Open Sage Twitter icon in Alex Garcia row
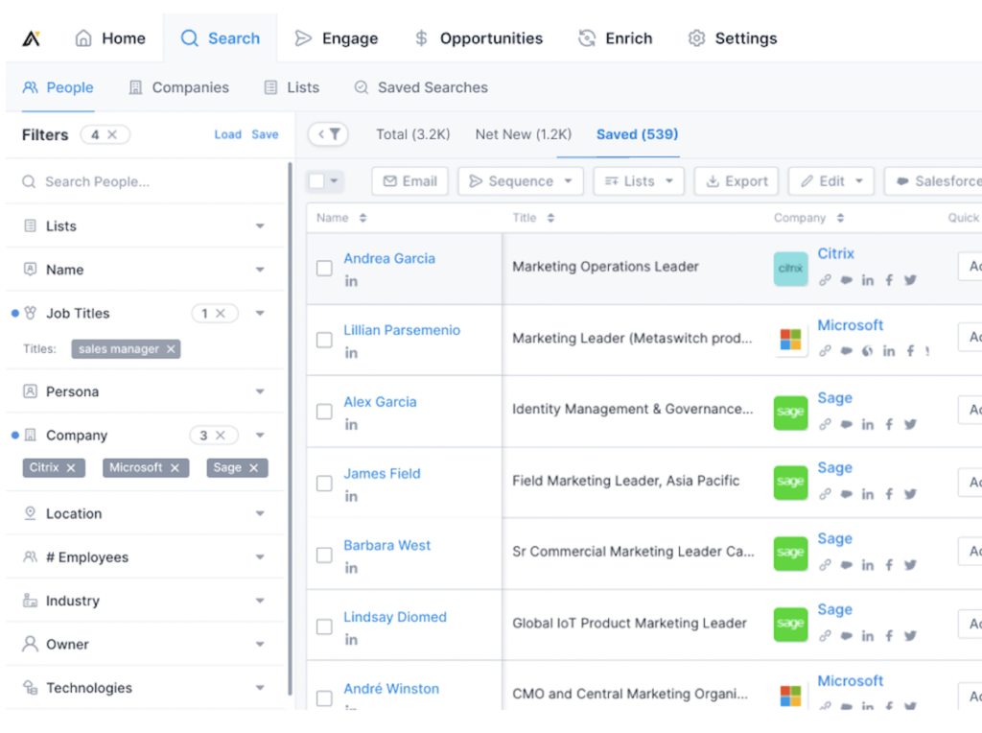The height and width of the screenshot is (733, 982). [910, 424]
